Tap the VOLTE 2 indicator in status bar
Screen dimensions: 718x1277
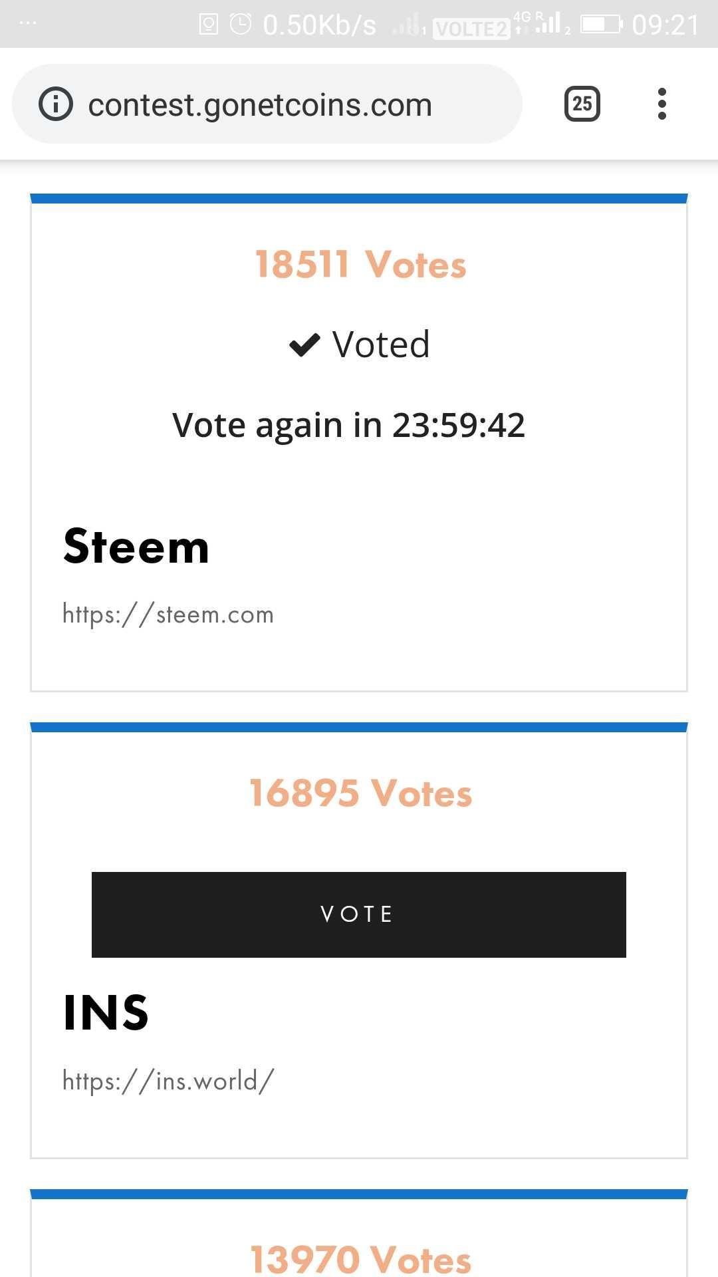pyautogui.click(x=471, y=29)
